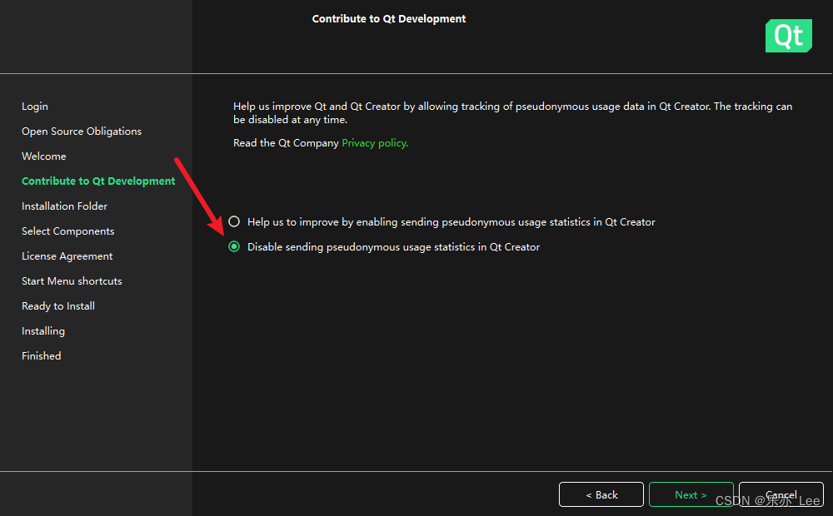Select the Installation Folder step
Viewport: 833px width, 516px height.
pyautogui.click(x=65, y=206)
